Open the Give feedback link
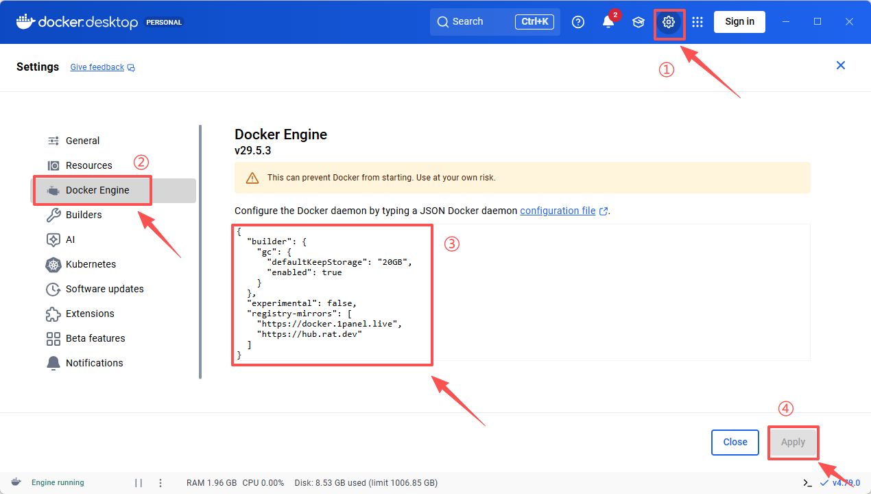The image size is (871, 494). (x=102, y=67)
